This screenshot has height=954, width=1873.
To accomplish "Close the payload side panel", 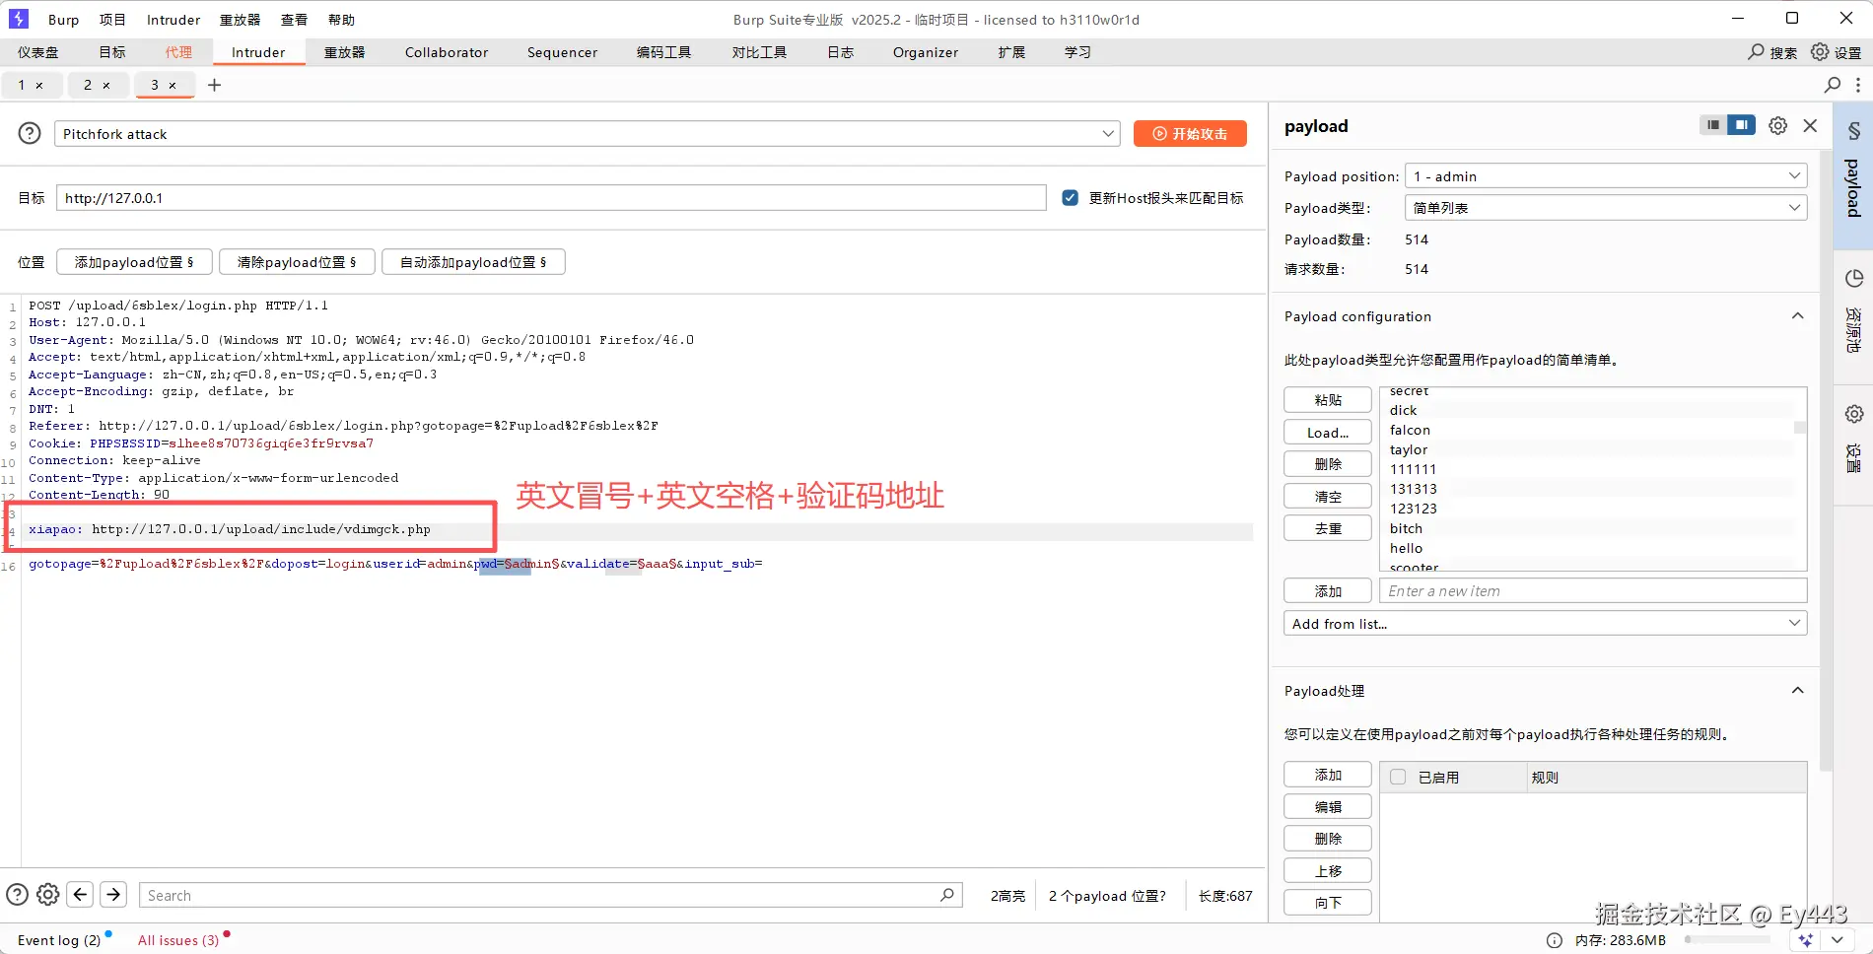I will click(1810, 125).
